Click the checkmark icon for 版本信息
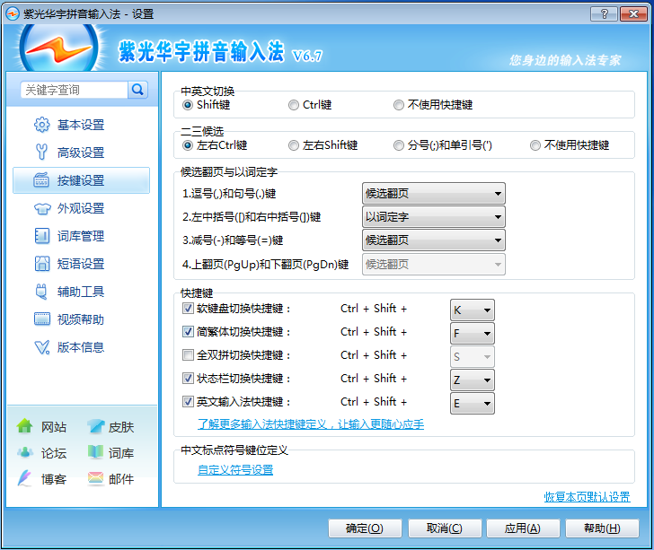Screen dimensions: 654x550 41,347
